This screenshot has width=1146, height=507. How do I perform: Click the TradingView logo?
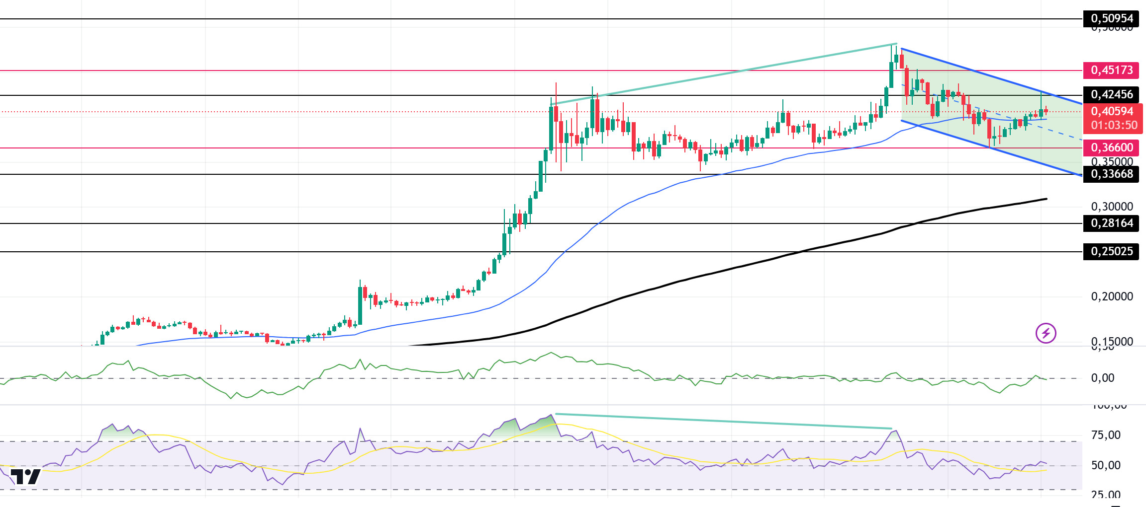25,477
